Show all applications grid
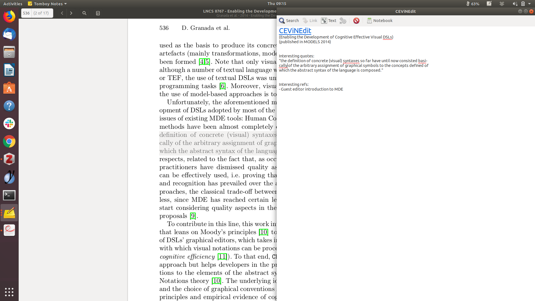535x301 pixels. click(9, 292)
